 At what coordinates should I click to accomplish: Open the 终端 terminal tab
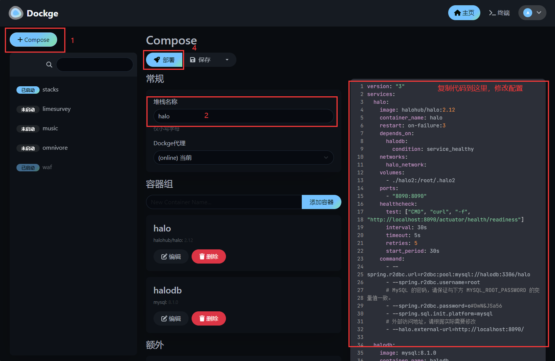click(499, 13)
